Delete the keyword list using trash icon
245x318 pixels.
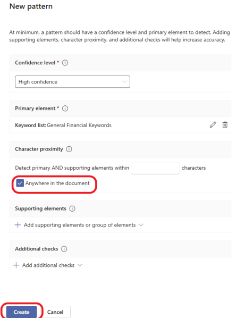click(x=225, y=125)
